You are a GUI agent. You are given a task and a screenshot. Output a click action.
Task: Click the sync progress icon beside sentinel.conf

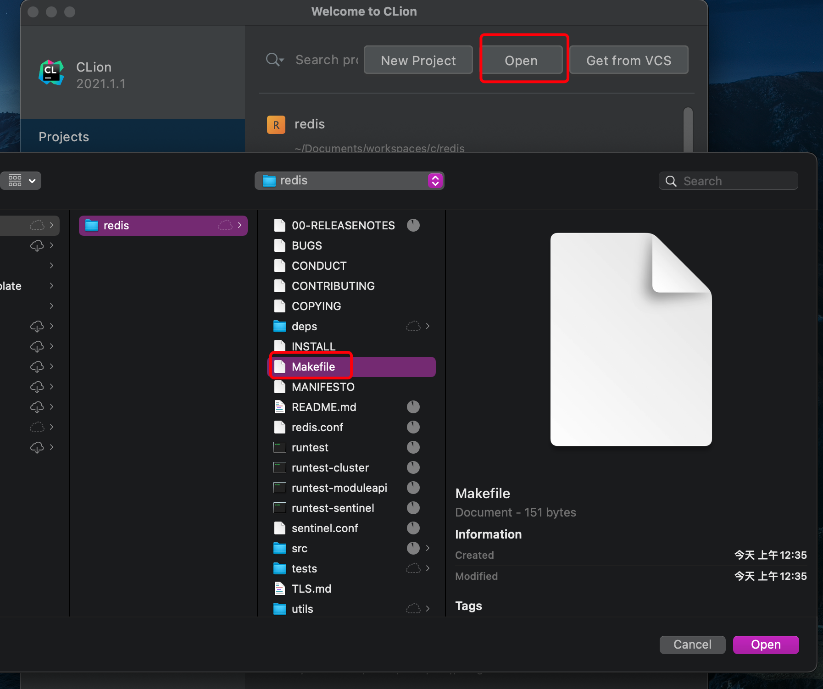413,528
